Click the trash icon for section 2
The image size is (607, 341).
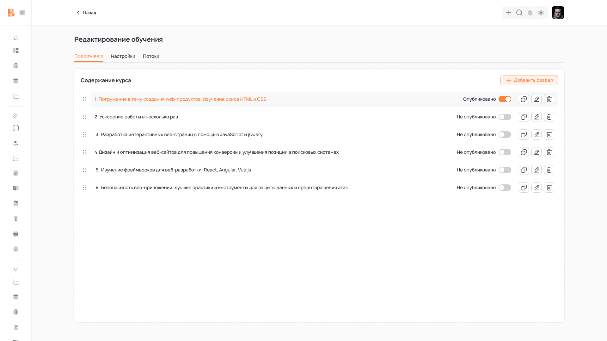(549, 117)
